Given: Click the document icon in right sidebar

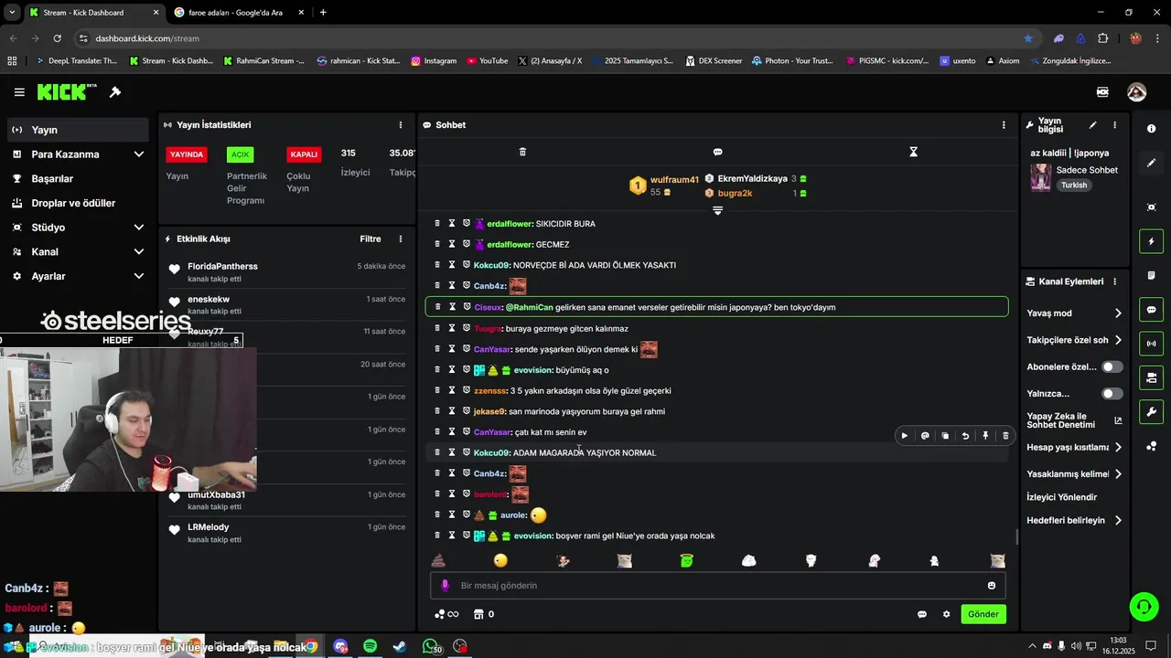Looking at the screenshot, I should [x=1151, y=275].
